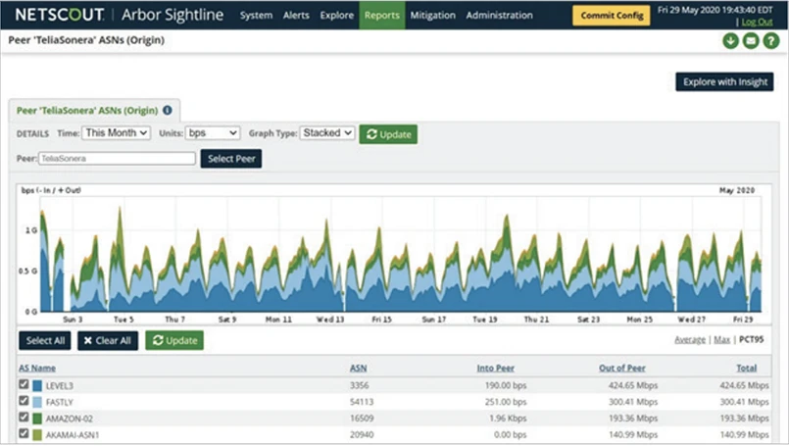Open the Alerts menu
The width and height of the screenshot is (789, 446).
296,16
